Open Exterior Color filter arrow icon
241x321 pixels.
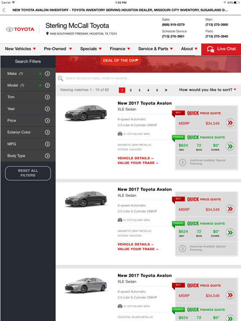pyautogui.click(x=47, y=132)
